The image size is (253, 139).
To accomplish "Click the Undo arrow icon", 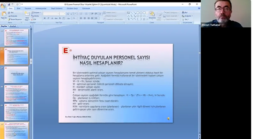I will tap(12, 4).
